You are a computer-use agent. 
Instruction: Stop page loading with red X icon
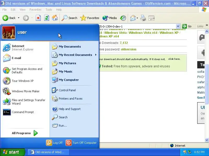38,18
